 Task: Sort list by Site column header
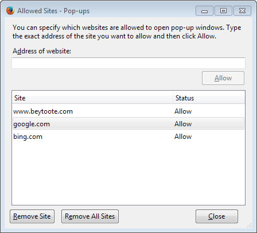pos(92,98)
